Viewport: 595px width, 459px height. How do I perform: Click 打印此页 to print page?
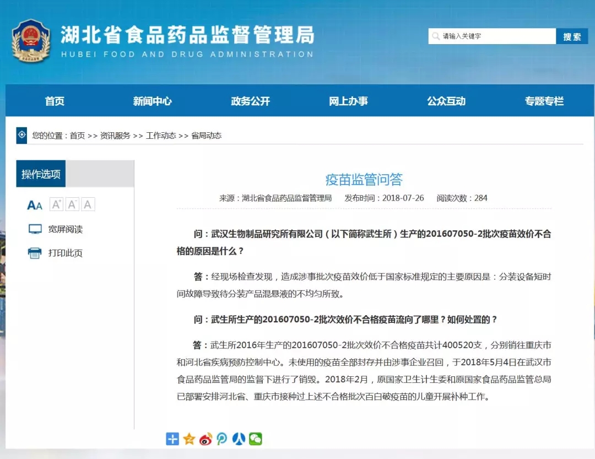tap(65, 253)
